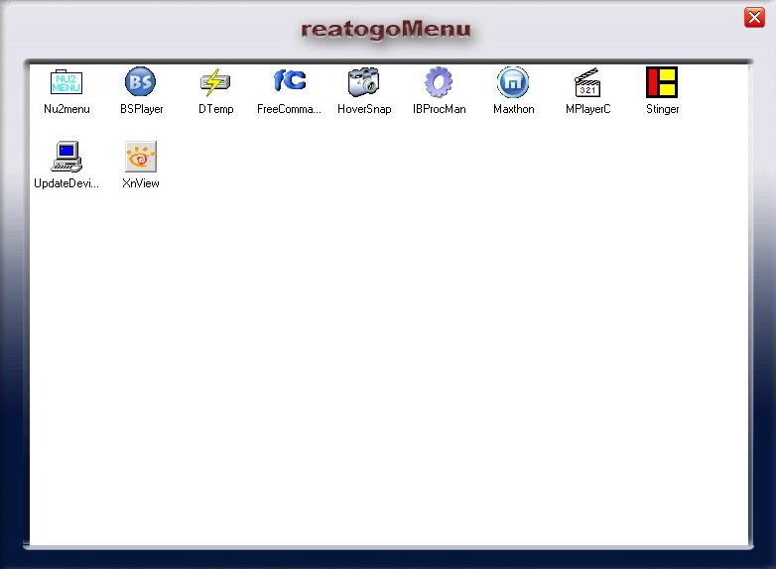Select the "XnView" label text
Viewport: 776px width, 569px height.
coord(141,183)
